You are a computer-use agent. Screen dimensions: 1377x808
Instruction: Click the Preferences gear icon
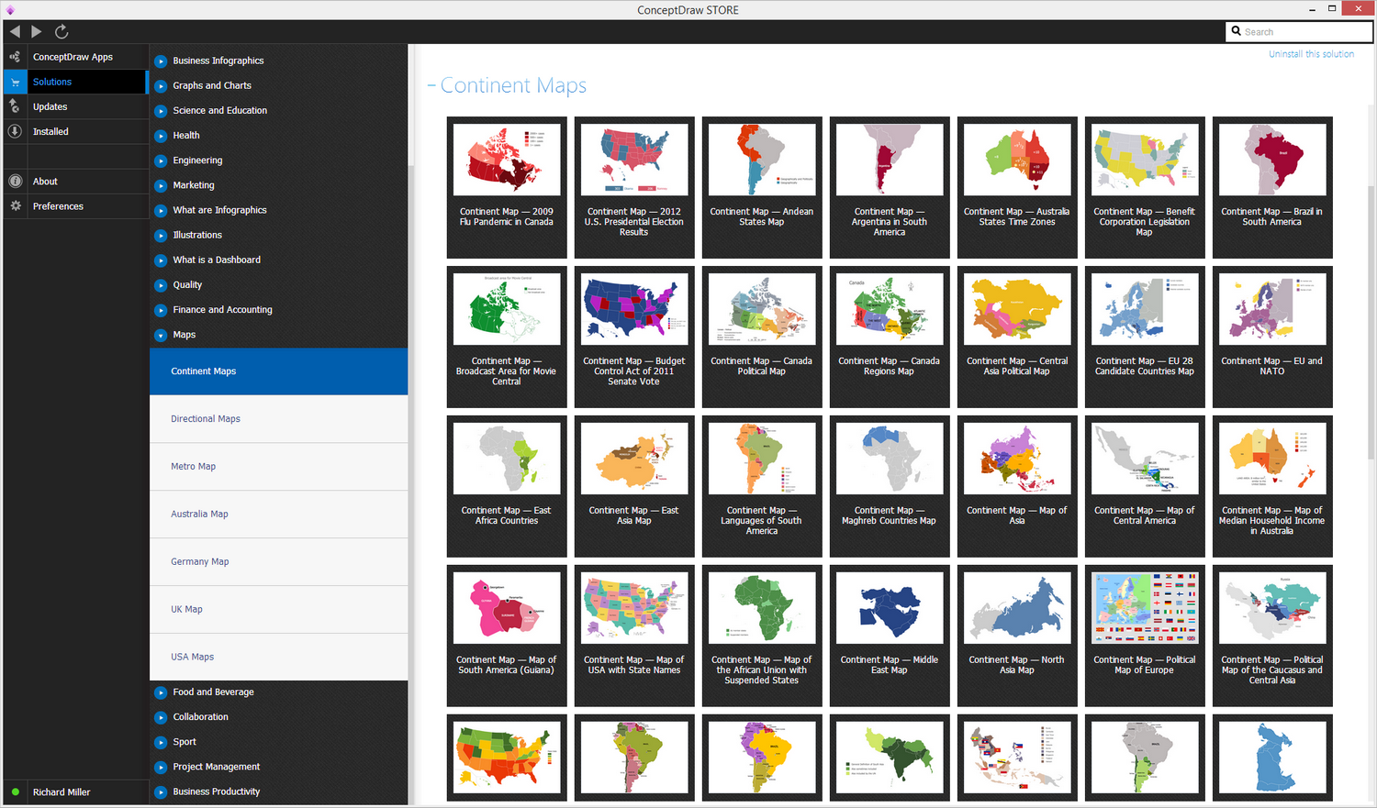point(15,206)
